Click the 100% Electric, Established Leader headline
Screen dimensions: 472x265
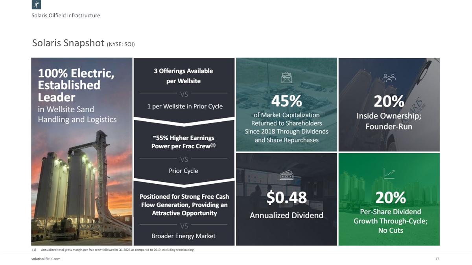tap(76, 85)
